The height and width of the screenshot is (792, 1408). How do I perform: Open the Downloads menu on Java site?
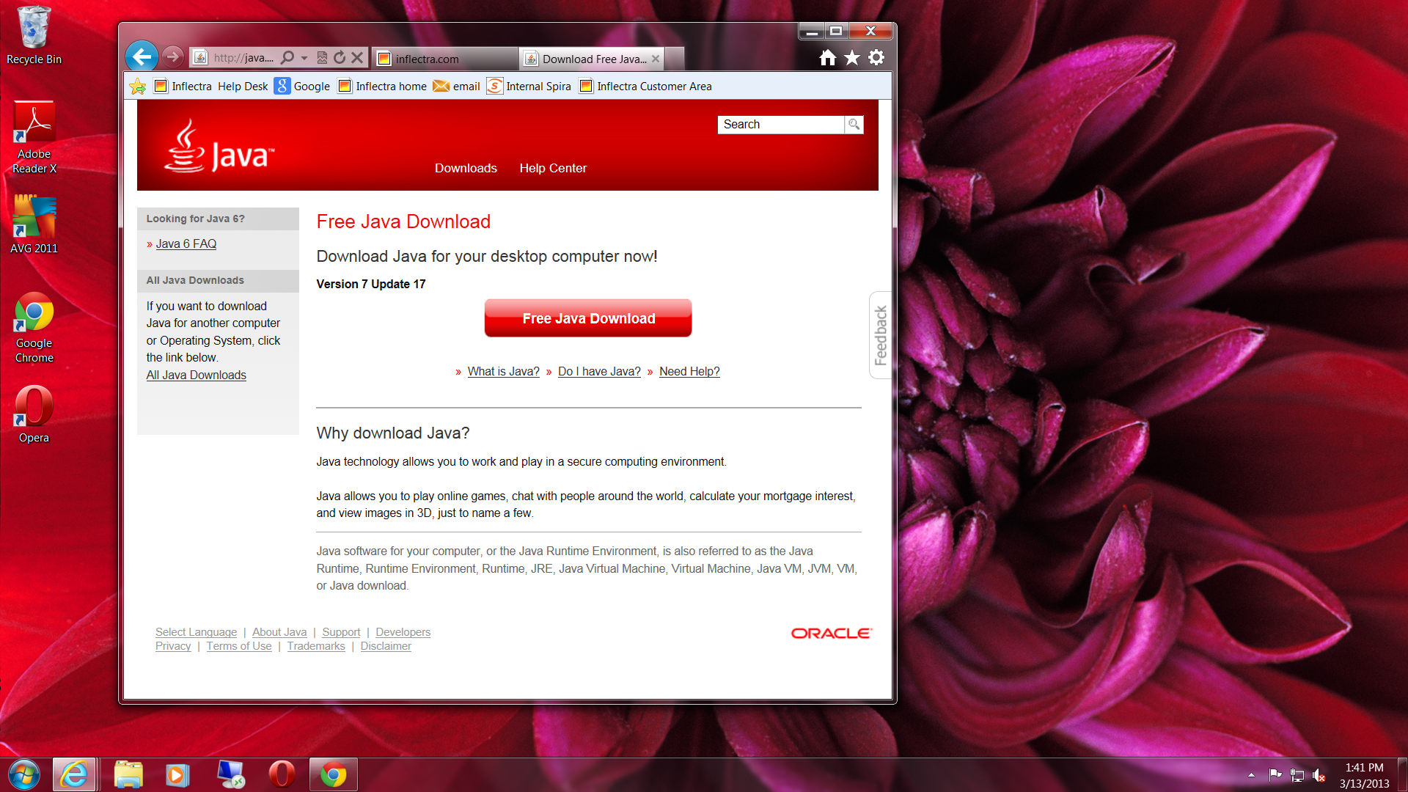point(466,168)
